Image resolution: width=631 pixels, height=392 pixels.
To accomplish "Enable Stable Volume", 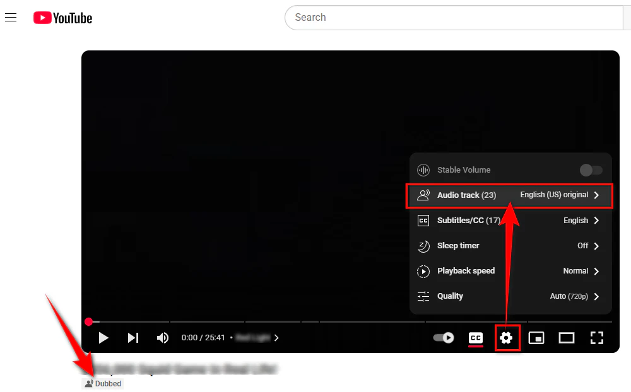I will 591,170.
